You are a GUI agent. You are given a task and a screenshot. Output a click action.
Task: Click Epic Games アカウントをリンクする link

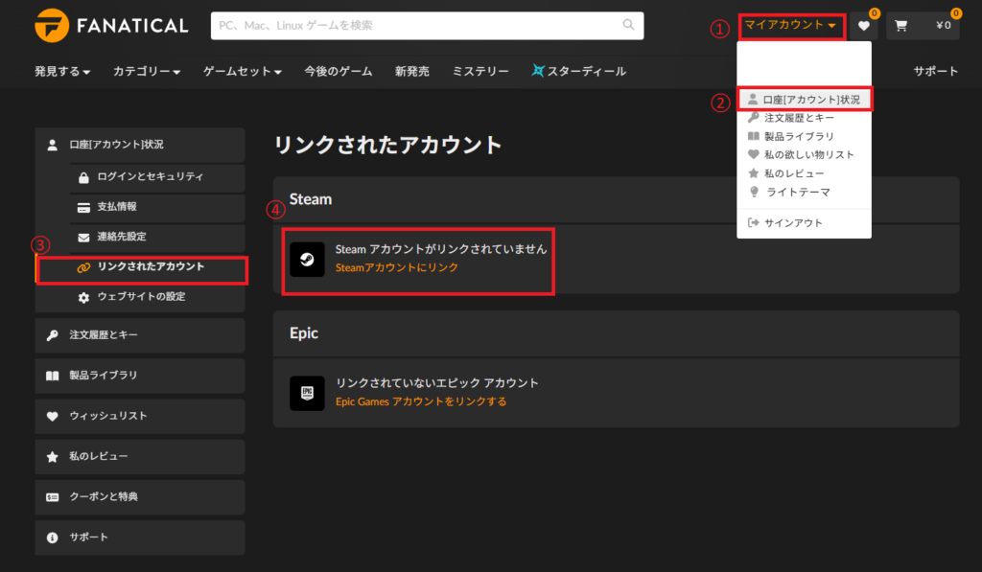tap(421, 401)
